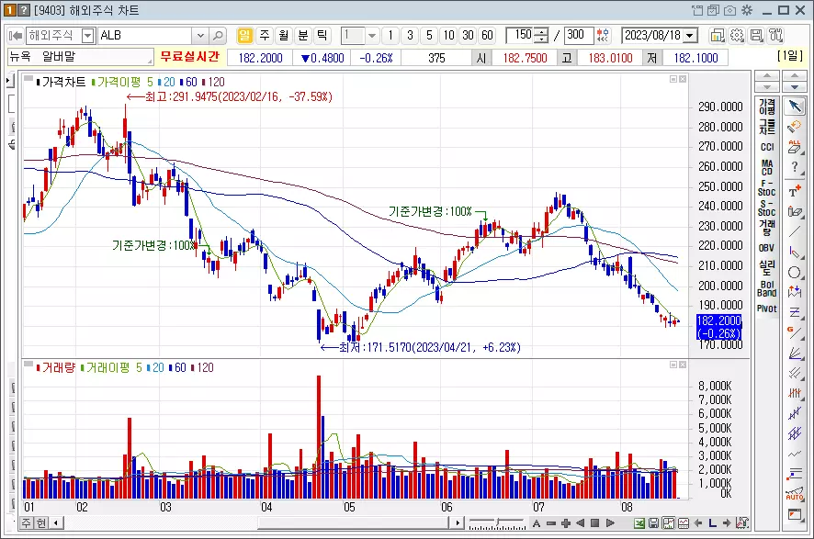Click the play forward playback button
The height and width of the screenshot is (539, 814).
(610, 522)
